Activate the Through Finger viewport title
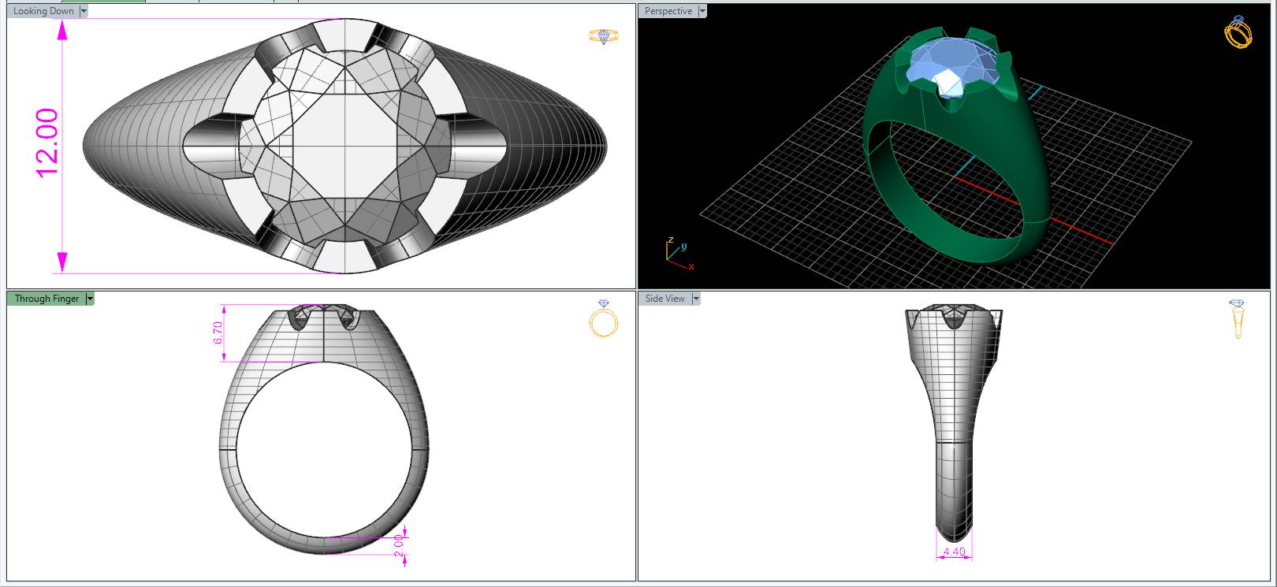The image size is (1277, 587). pyautogui.click(x=47, y=299)
